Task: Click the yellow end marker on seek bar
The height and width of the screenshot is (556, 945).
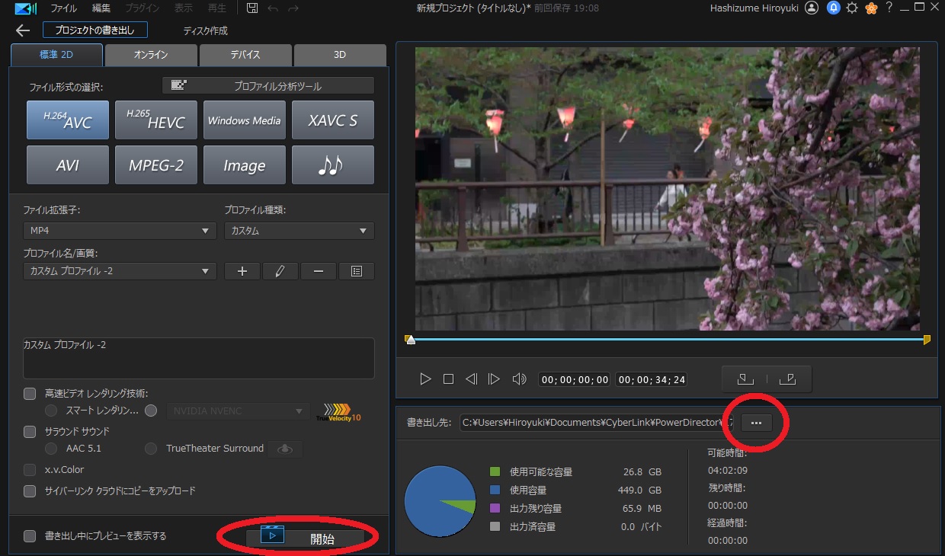Action: pyautogui.click(x=927, y=340)
